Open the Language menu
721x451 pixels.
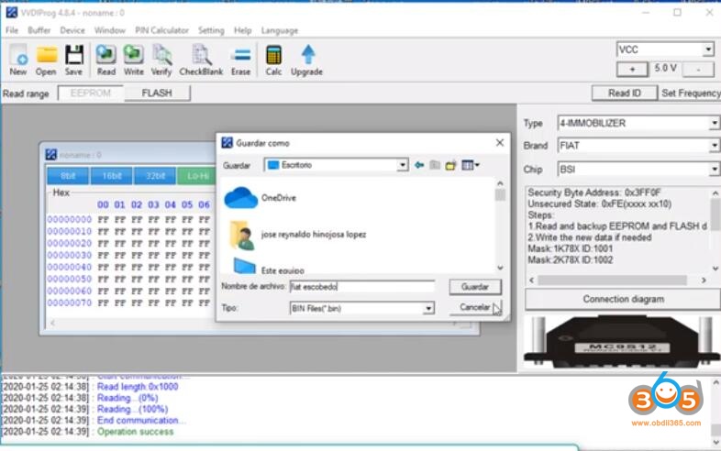click(x=280, y=30)
